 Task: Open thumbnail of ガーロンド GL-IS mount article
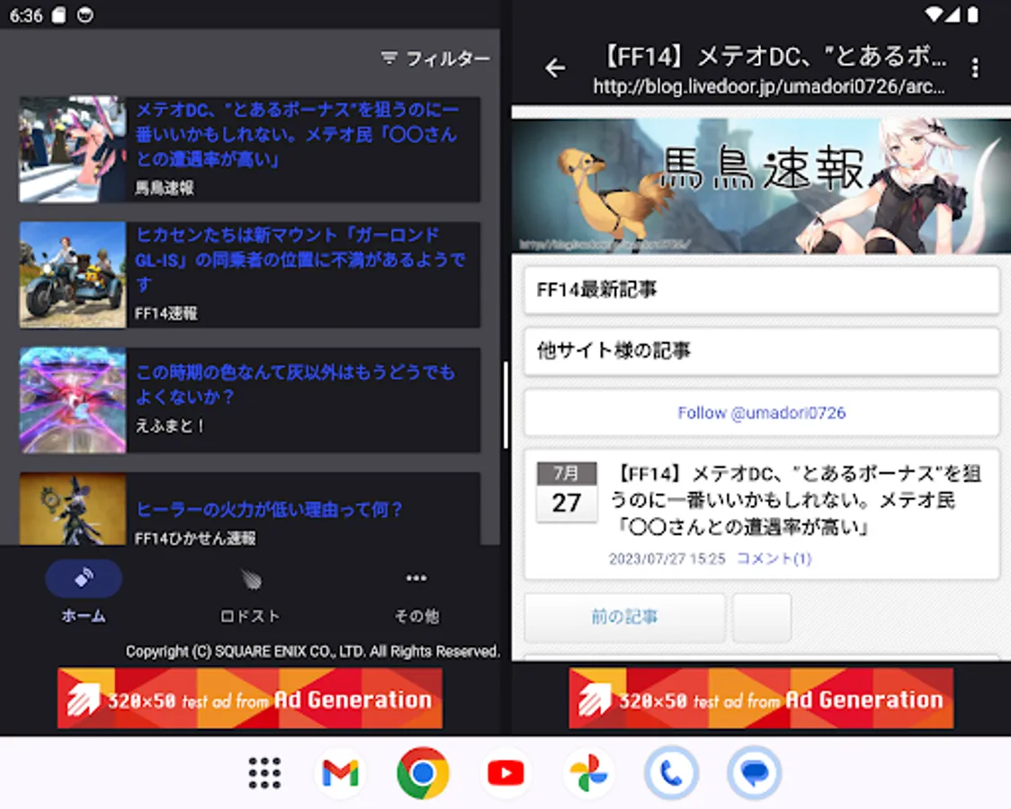pyautogui.click(x=73, y=274)
